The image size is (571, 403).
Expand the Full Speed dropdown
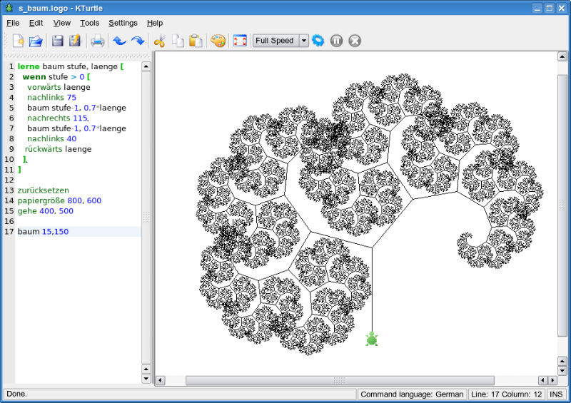click(304, 41)
